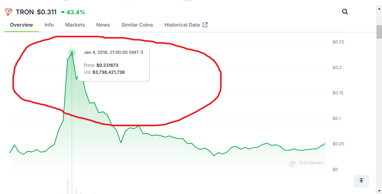This screenshot has width=382, height=194.
Task: Open the Historical Data link
Action: [182, 25]
